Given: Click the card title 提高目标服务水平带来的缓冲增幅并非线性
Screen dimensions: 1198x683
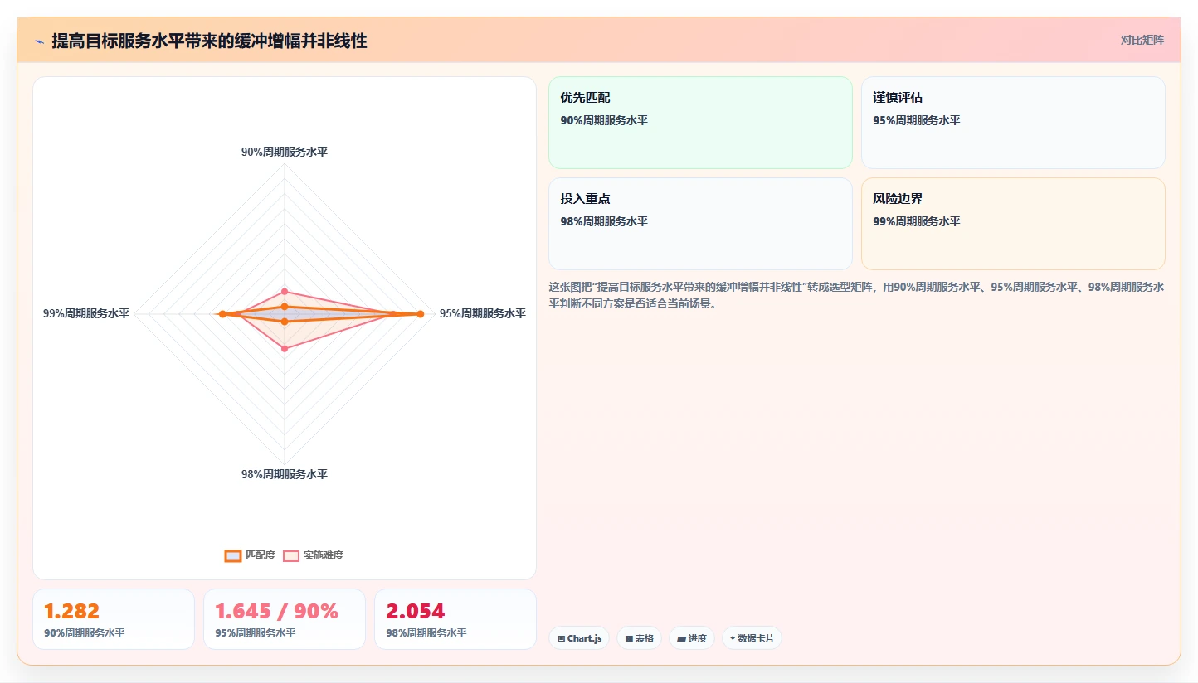Looking at the screenshot, I should pos(209,41).
